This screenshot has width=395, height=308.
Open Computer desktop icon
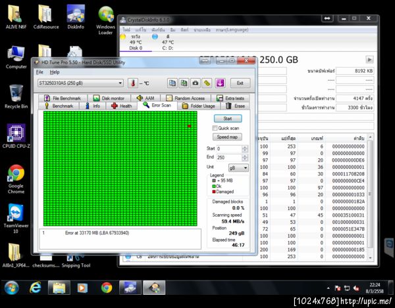[x=16, y=57]
